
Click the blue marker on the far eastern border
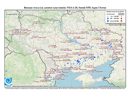121,42
